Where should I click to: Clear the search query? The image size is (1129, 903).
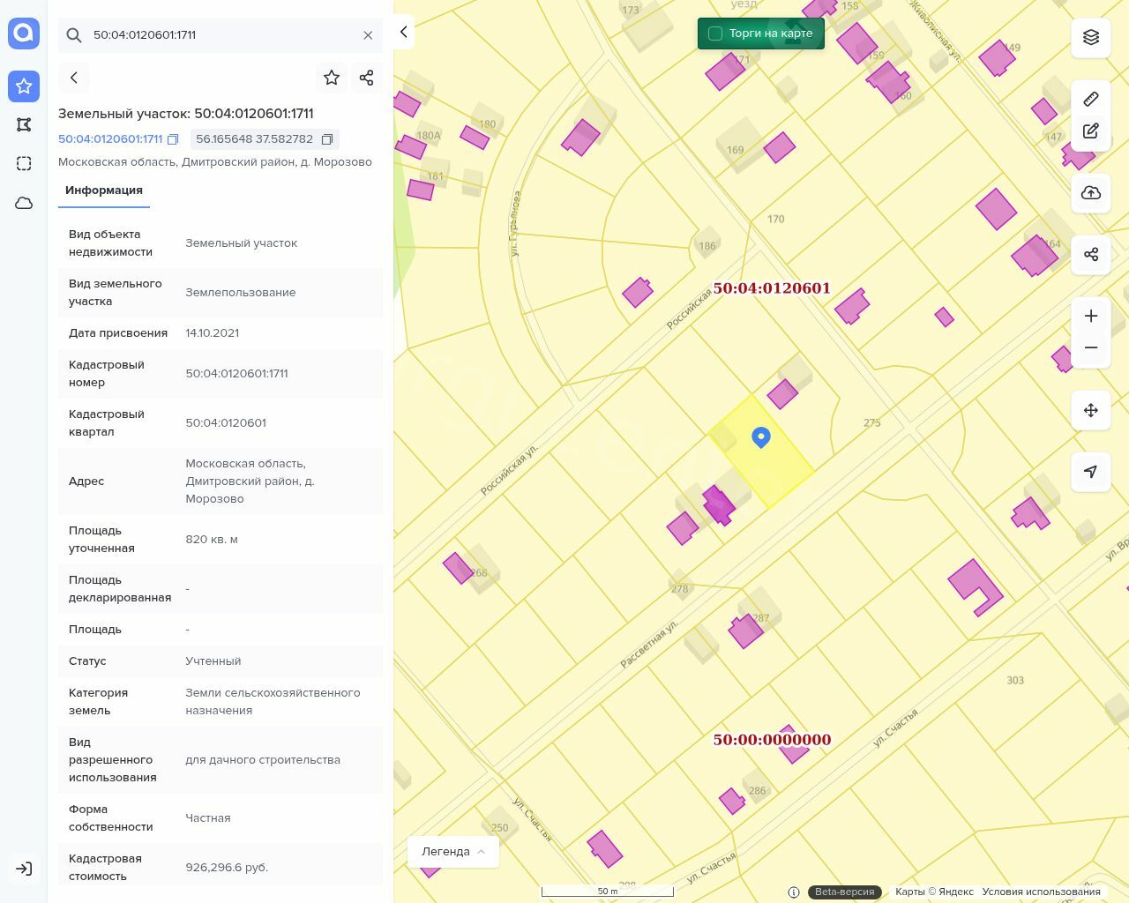coord(368,35)
